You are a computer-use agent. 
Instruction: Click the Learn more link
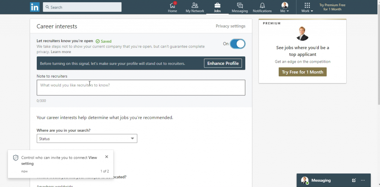coord(61,52)
